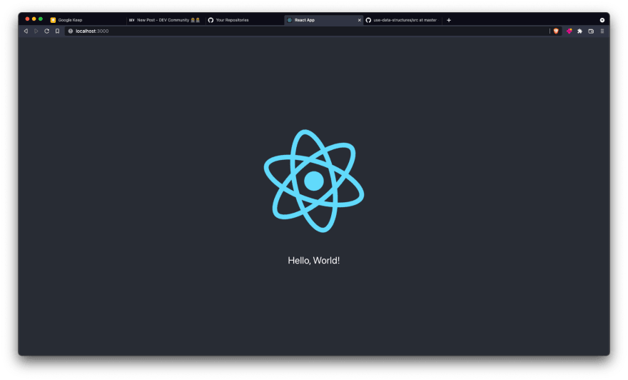
Task: Close the window with red button
Action: (27, 19)
